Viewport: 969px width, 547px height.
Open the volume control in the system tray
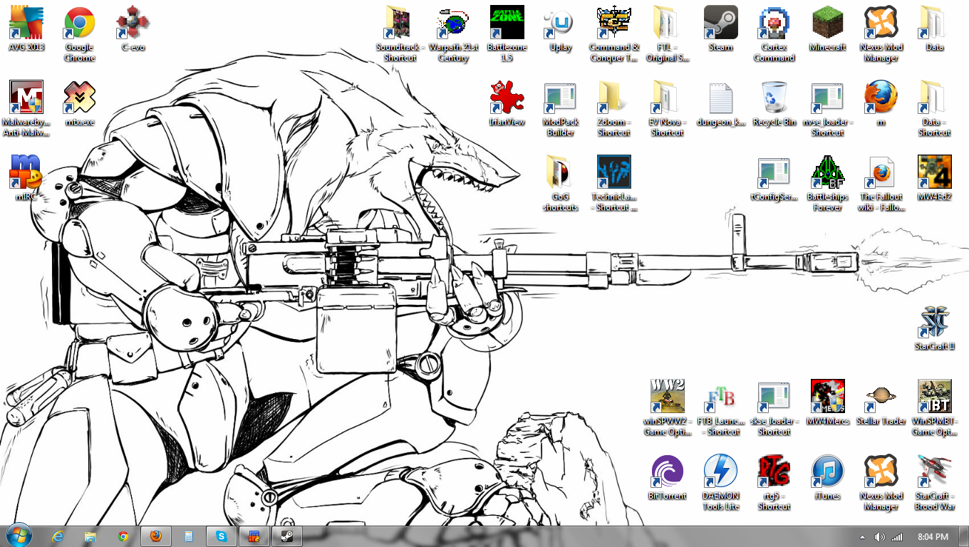880,536
